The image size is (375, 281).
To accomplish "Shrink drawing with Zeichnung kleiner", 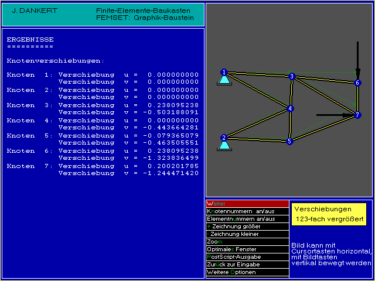I will (247, 234).
